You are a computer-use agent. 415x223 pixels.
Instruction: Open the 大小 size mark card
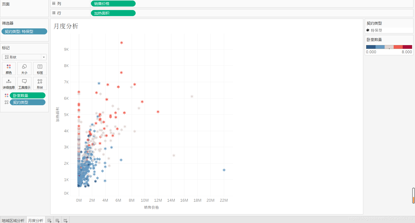24,69
